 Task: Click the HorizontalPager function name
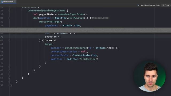coord(50,22)
